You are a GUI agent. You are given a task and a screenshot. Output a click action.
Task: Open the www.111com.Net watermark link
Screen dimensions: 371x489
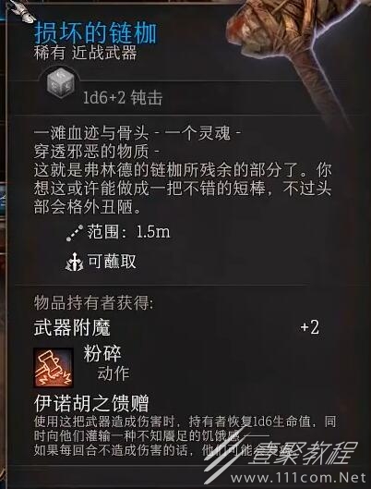point(298,478)
